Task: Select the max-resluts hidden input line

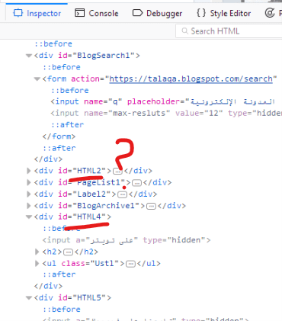Action: (166, 113)
